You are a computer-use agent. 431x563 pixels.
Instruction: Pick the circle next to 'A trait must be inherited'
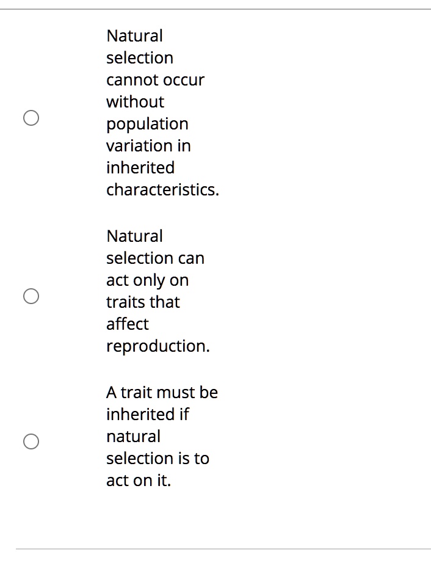coord(31,441)
